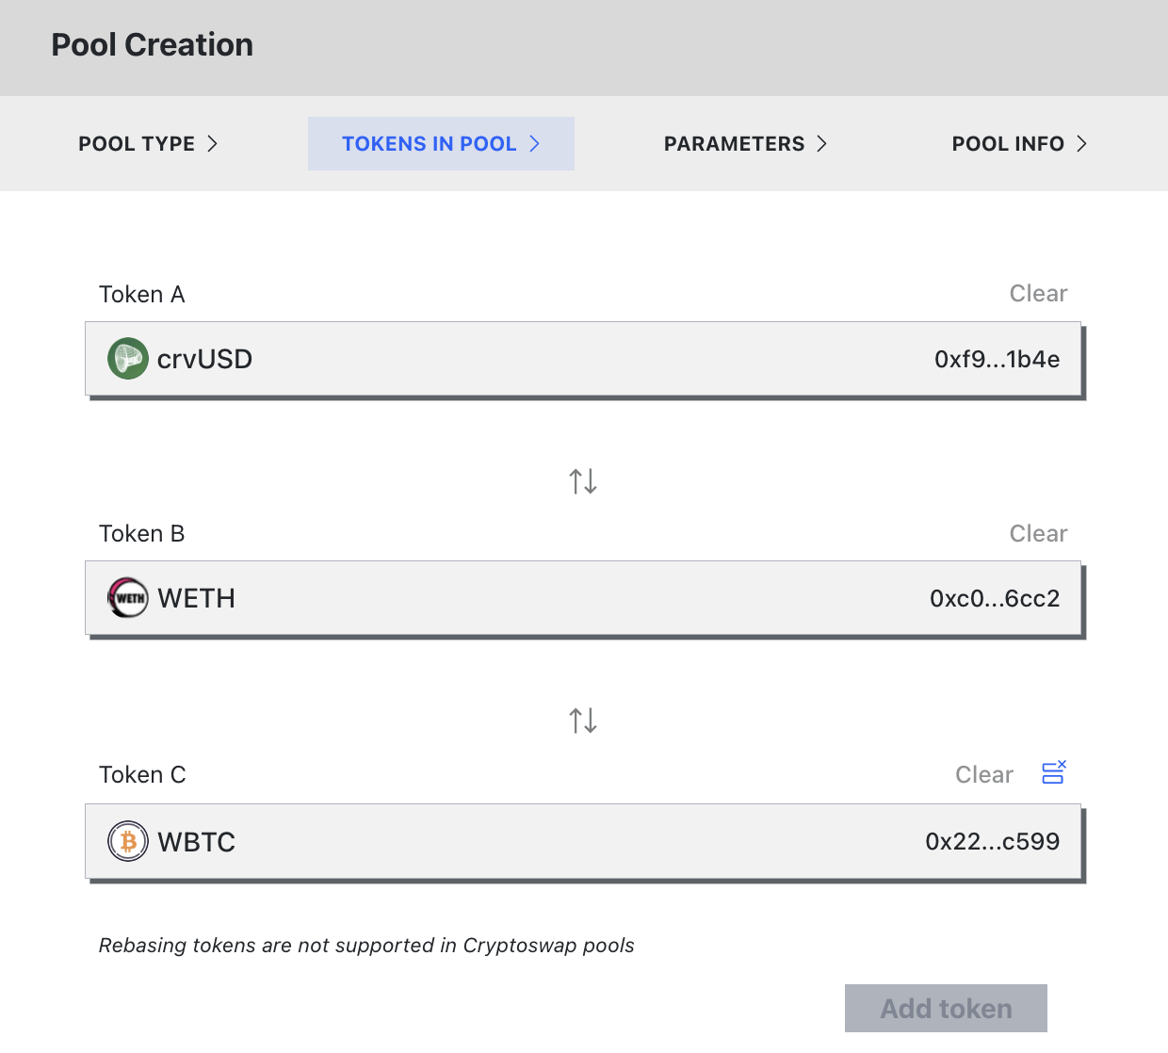Image resolution: width=1168 pixels, height=1053 pixels.
Task: Click the WBTC token logo icon
Action: 128,841
